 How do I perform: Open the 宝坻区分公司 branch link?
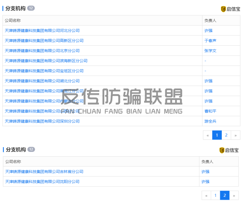point(44,71)
